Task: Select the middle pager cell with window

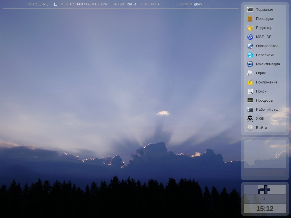Action: pyautogui.click(x=265, y=190)
